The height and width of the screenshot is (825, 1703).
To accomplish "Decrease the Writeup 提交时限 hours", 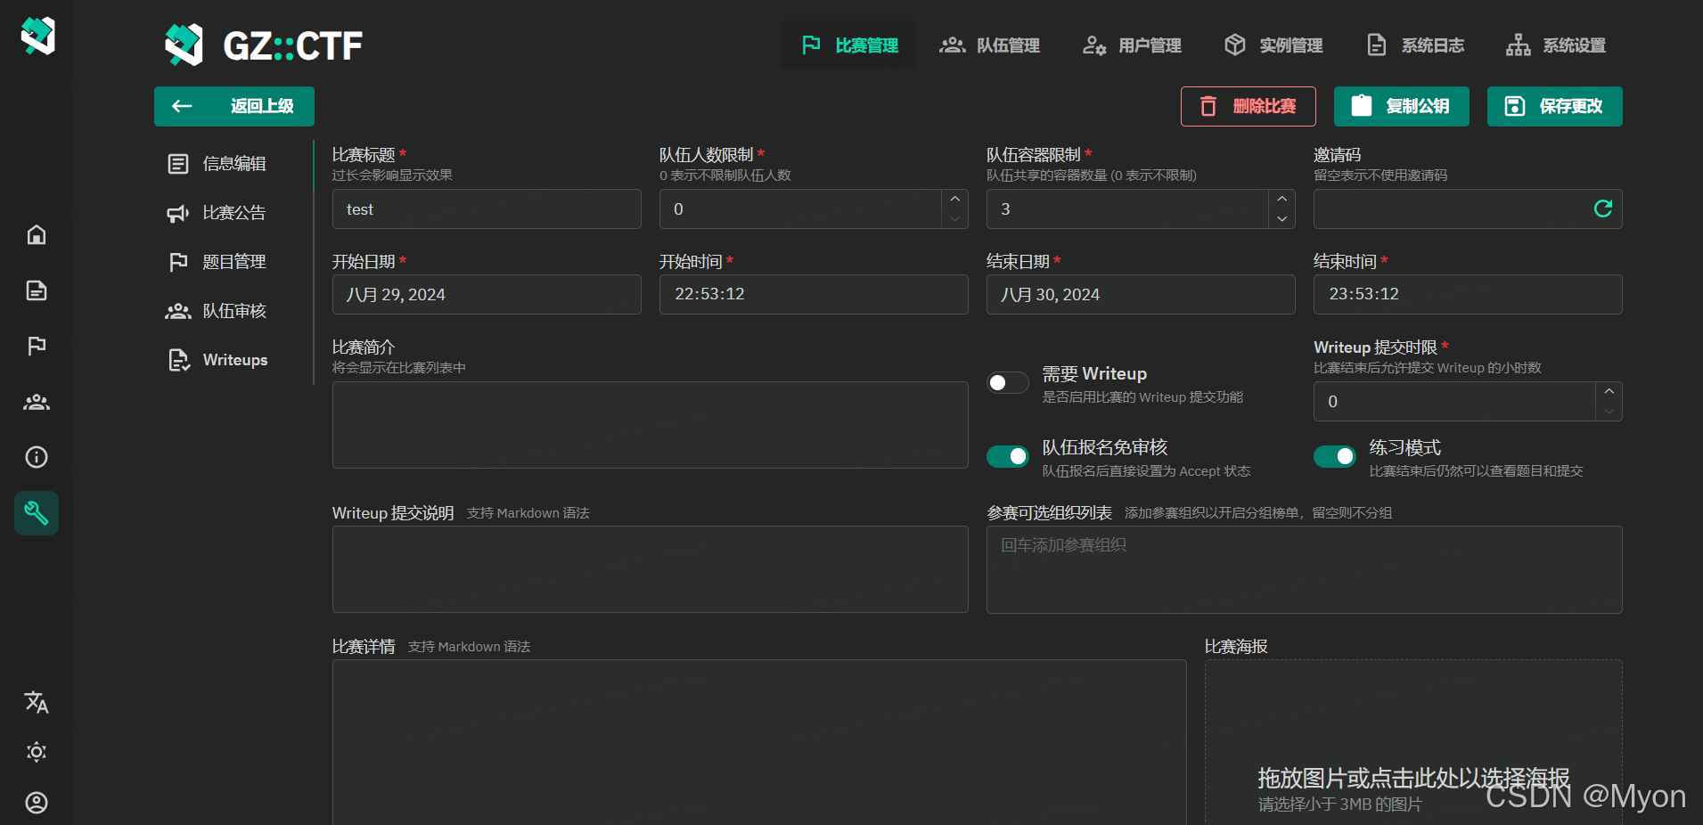I will pyautogui.click(x=1609, y=411).
